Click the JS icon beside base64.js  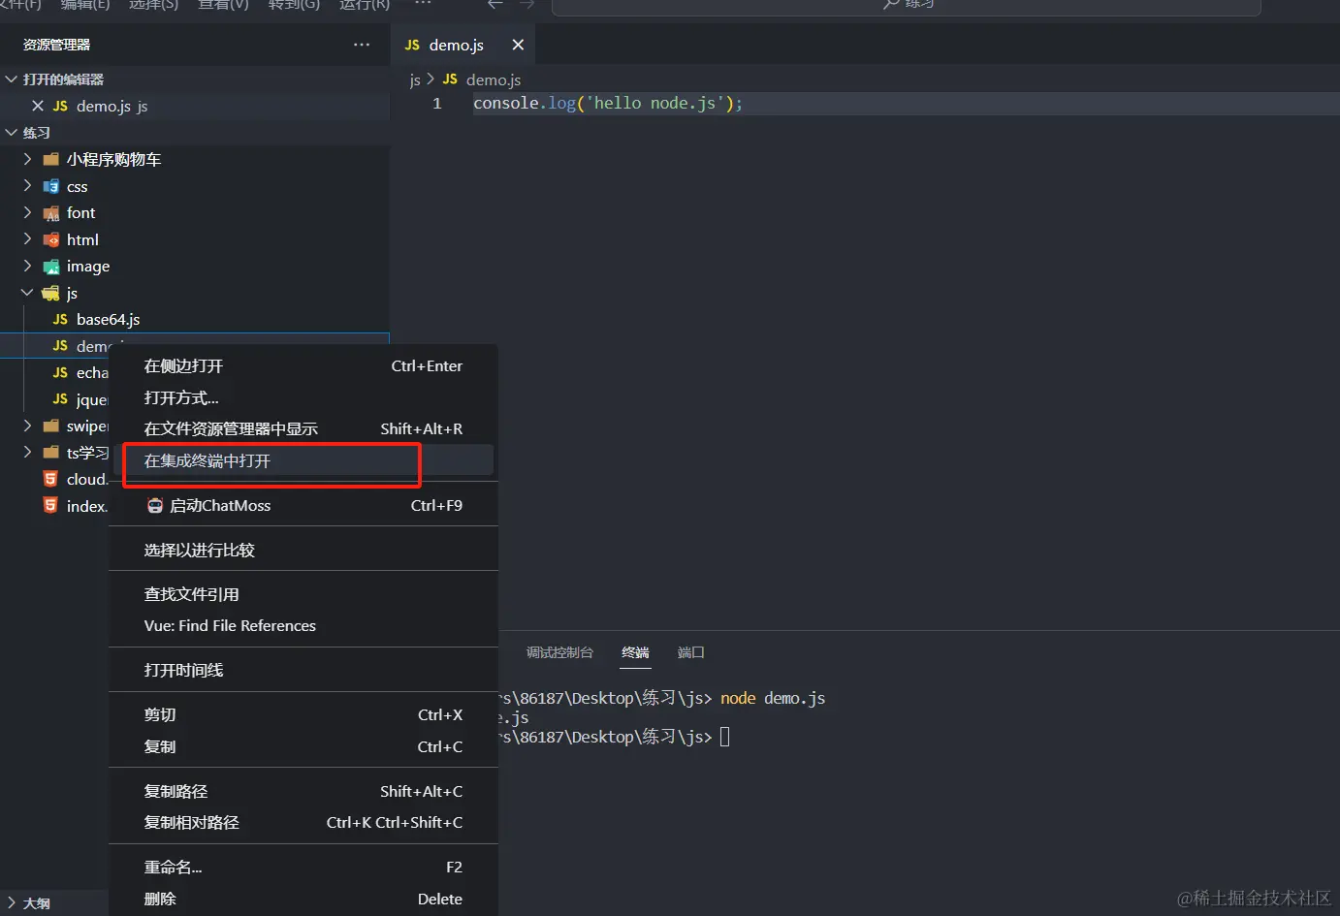[60, 319]
